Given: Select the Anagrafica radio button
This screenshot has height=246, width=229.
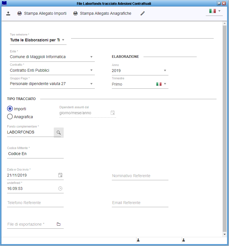Looking at the screenshot, I should (x=10, y=116).
